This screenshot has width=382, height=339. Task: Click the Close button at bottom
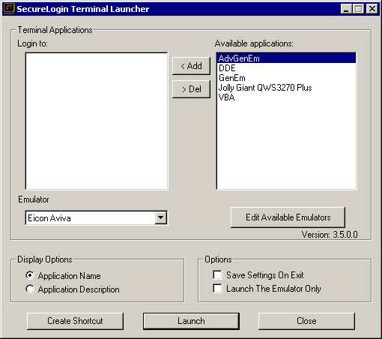306,321
